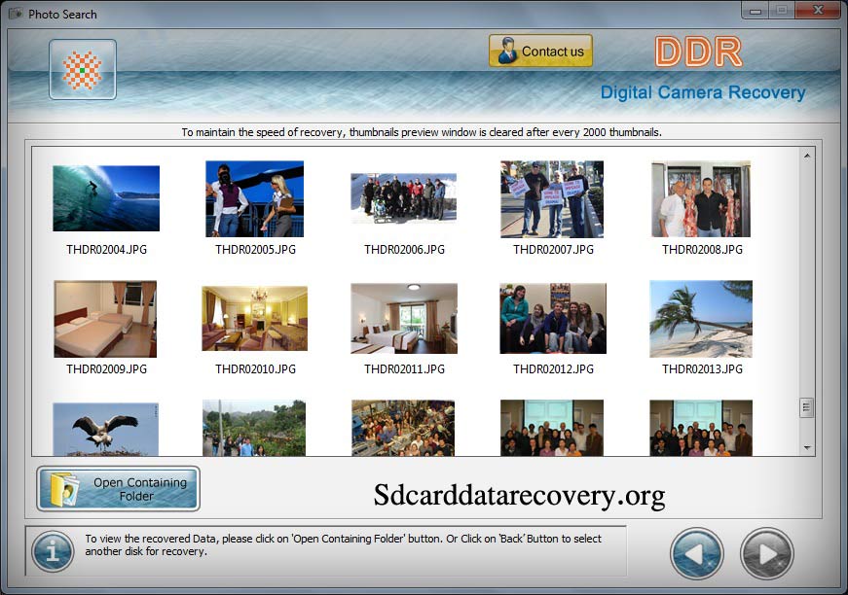Open Containing Folder button

coord(118,489)
